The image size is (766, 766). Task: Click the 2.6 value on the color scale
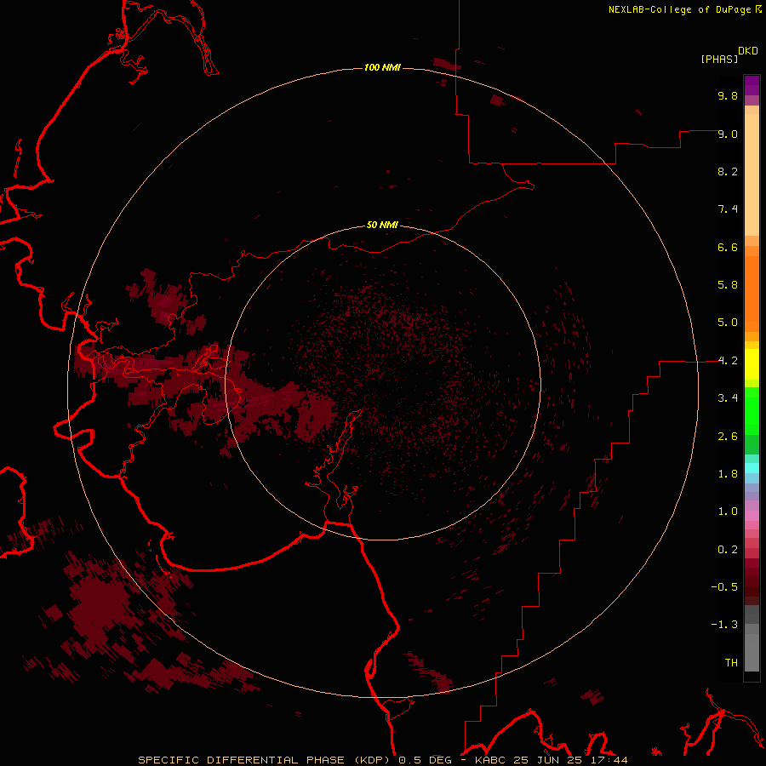728,436
